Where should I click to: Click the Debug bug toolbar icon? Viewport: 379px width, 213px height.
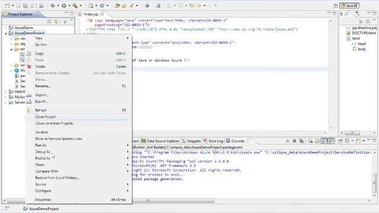tap(53, 5)
